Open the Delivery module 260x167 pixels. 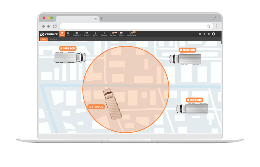(x=104, y=34)
